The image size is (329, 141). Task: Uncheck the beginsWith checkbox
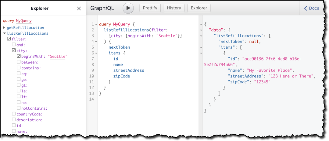pyautogui.click(x=19, y=56)
